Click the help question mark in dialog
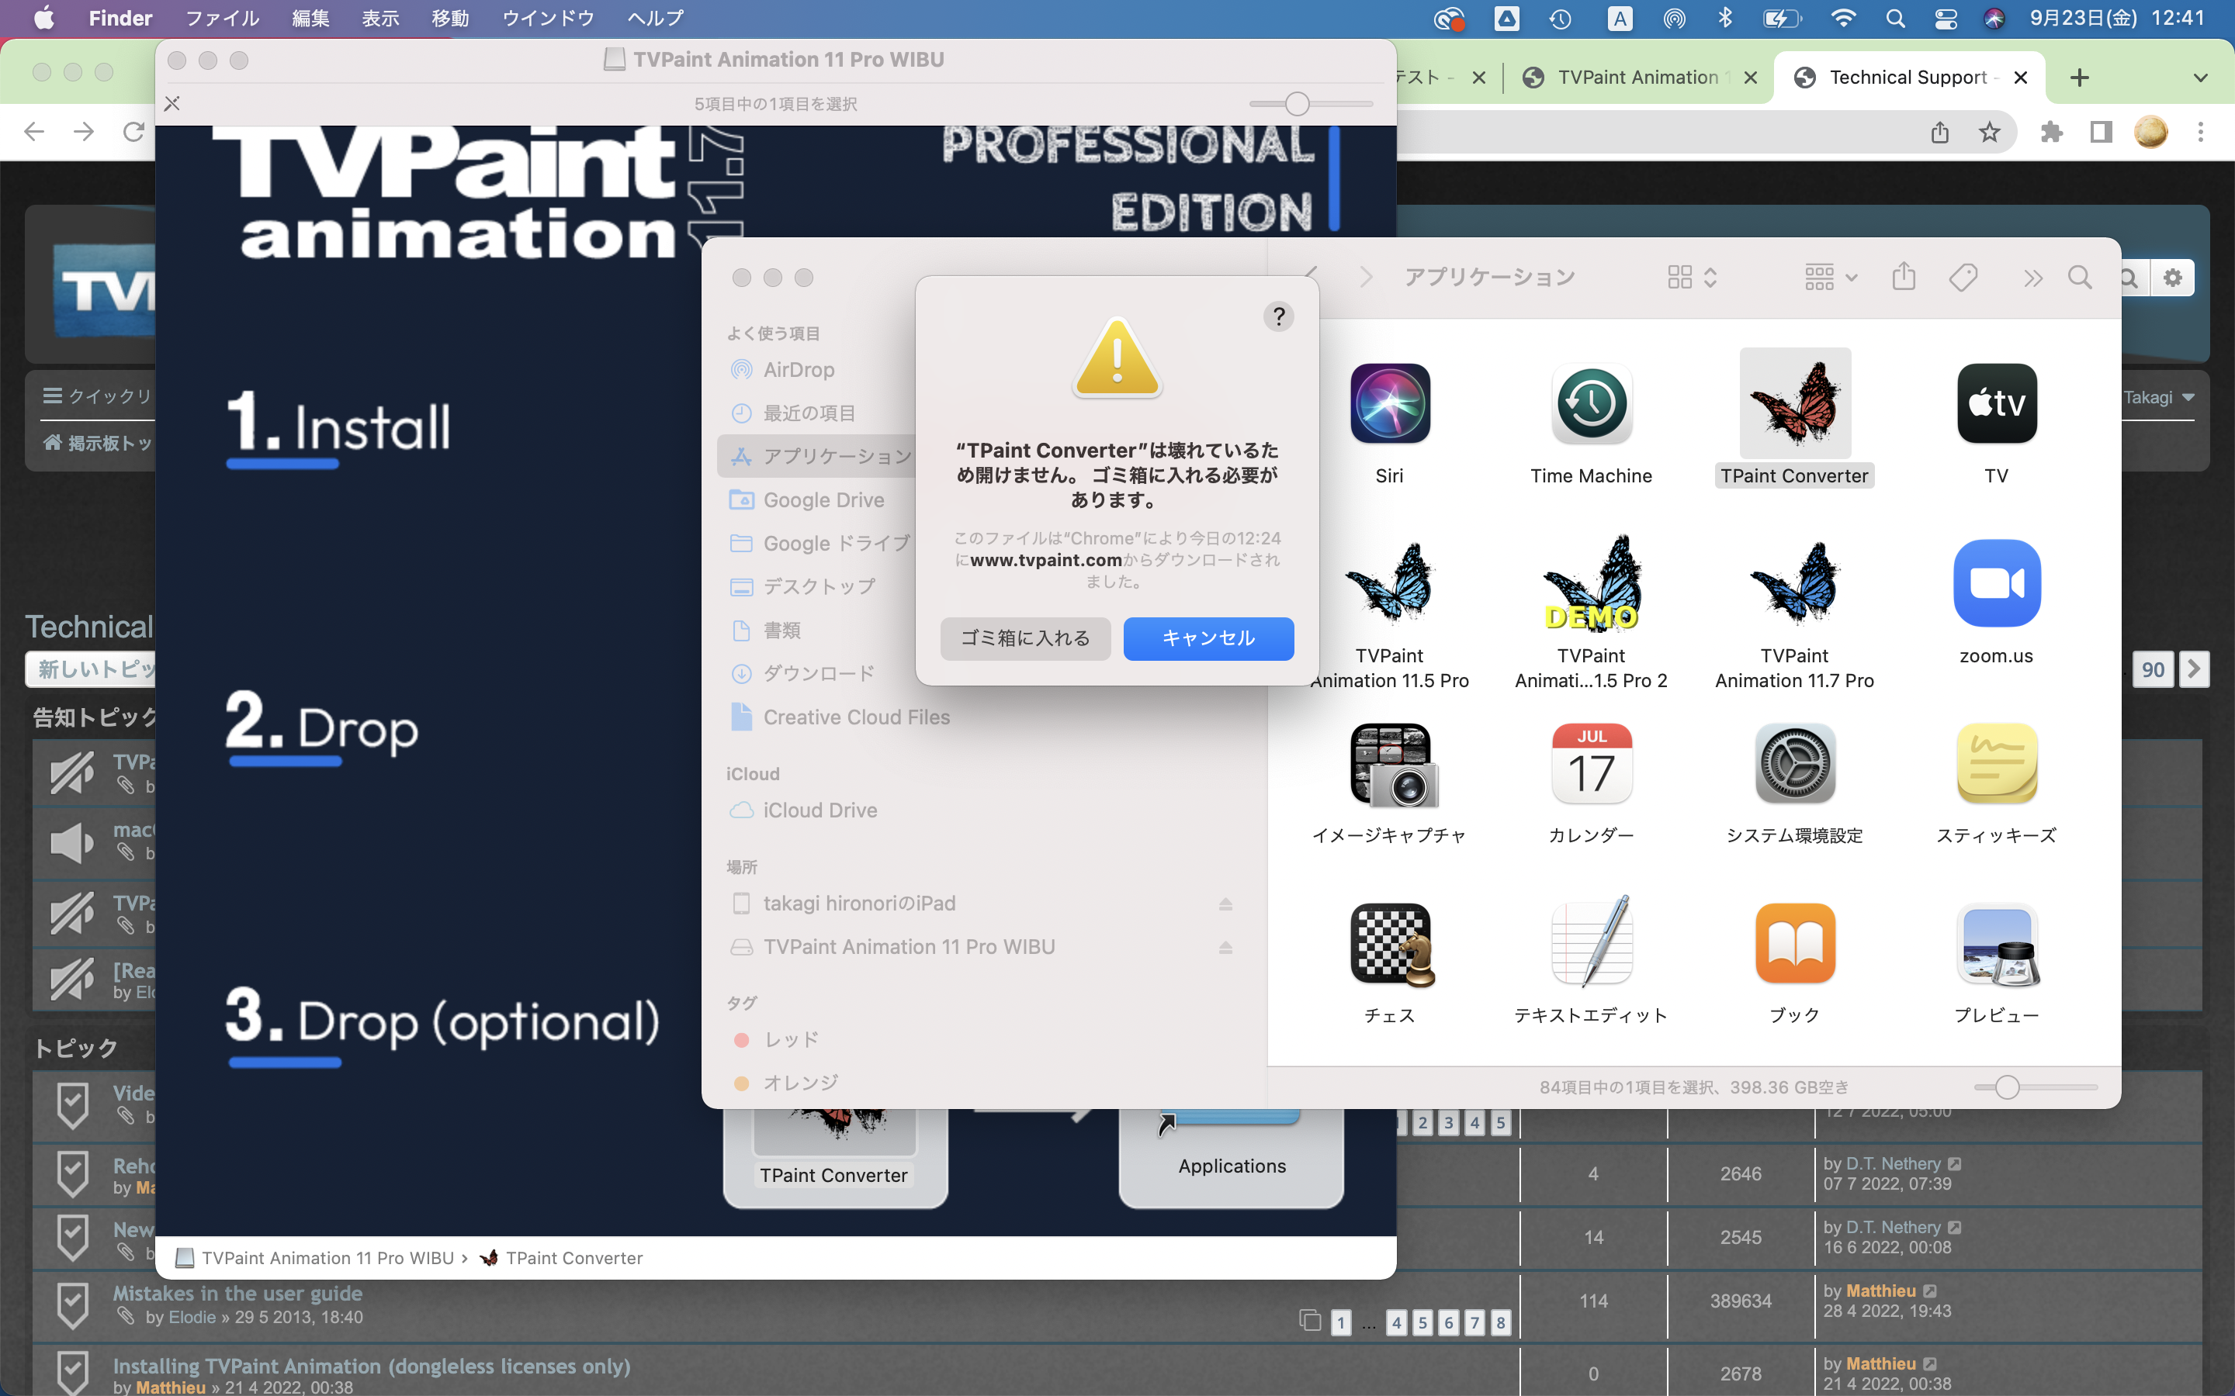Viewport: 2235px width, 1396px height. [1278, 316]
